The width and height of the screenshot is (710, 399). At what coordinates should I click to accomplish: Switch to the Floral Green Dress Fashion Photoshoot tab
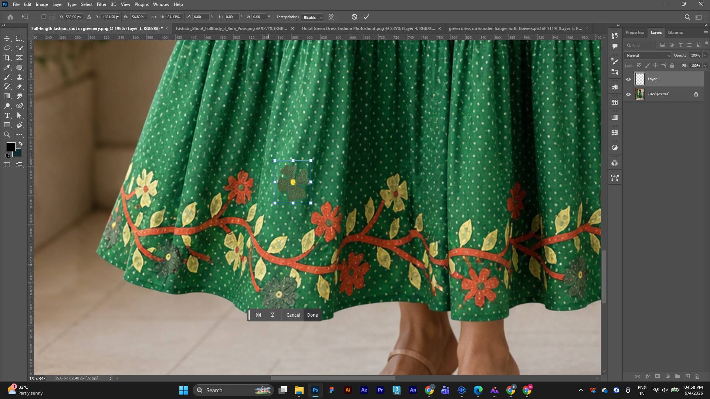pos(368,28)
